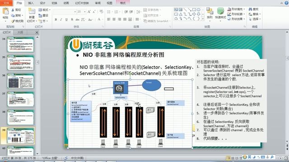Click the Find (查找) binoculars icon

click(250, 9)
